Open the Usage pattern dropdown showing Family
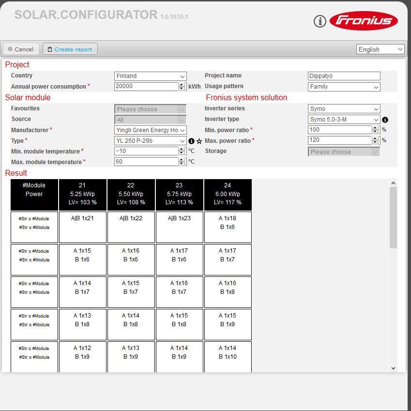This screenshot has height=411, width=411. point(344,87)
